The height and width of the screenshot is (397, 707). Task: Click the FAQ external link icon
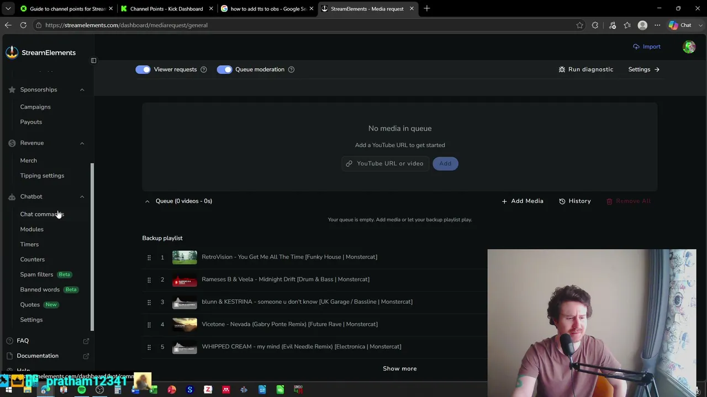pyautogui.click(x=86, y=341)
